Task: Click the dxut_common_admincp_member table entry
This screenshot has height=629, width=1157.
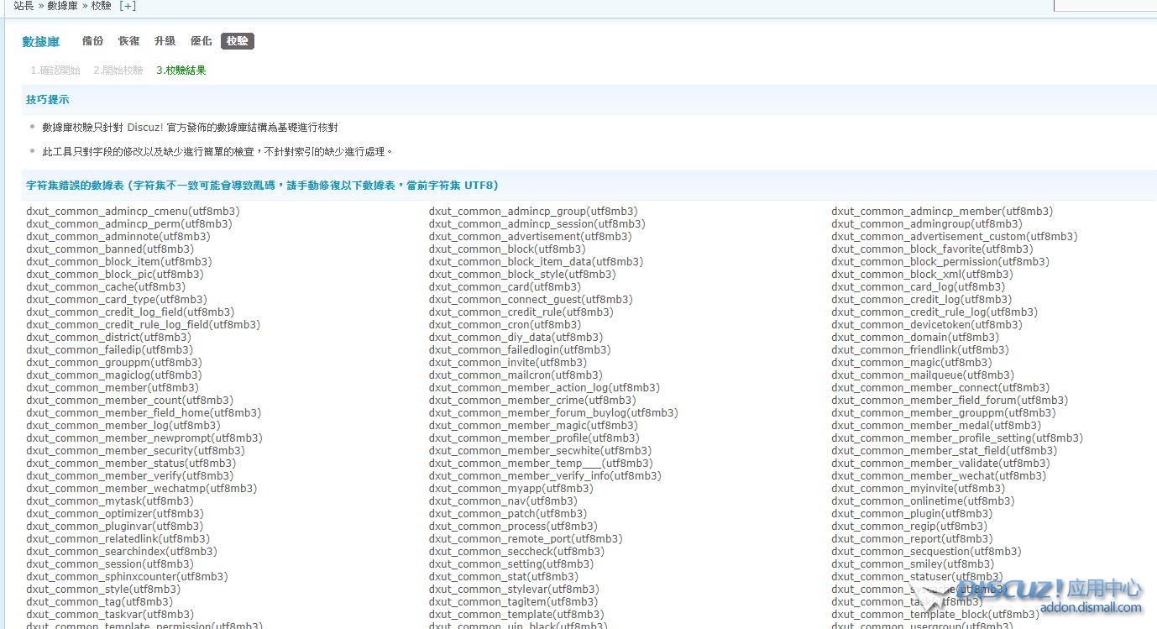Action: (941, 212)
